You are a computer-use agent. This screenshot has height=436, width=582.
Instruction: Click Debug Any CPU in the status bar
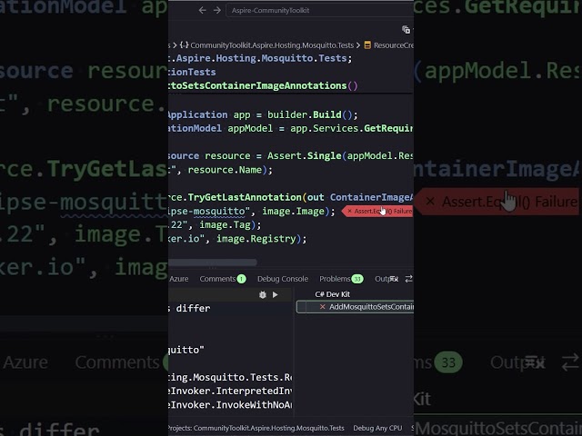(x=377, y=428)
